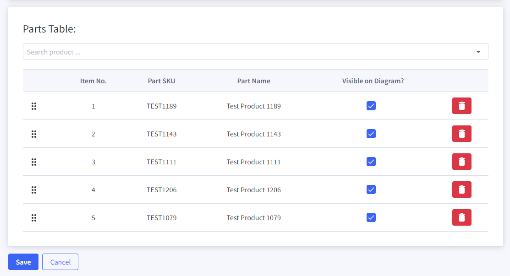Select the drag handle for Test Product 1111
The image size is (510, 276).
click(34, 162)
